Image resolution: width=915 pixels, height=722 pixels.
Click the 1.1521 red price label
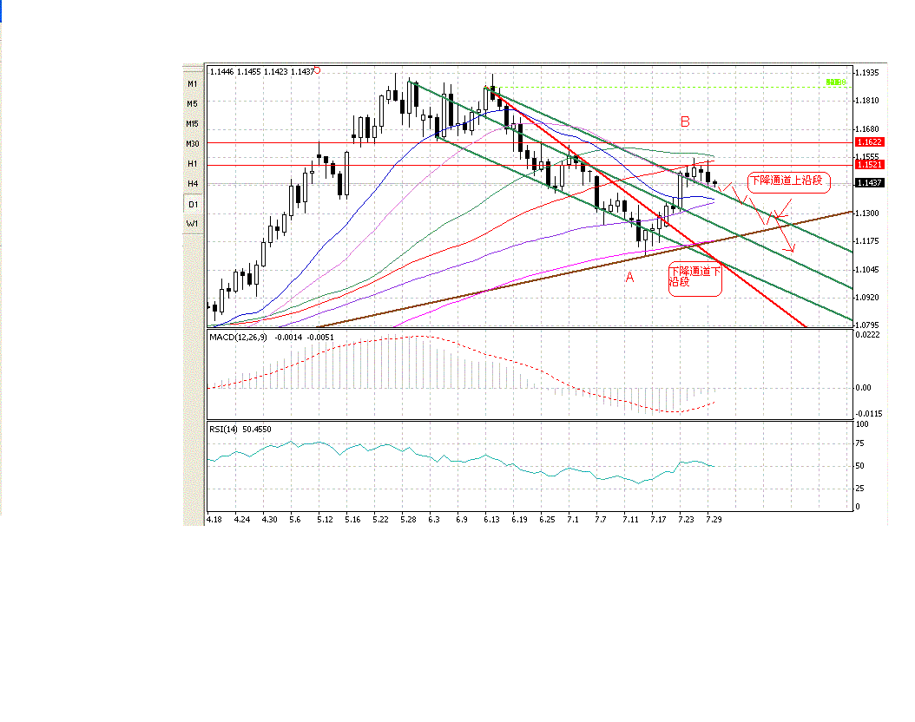point(870,165)
